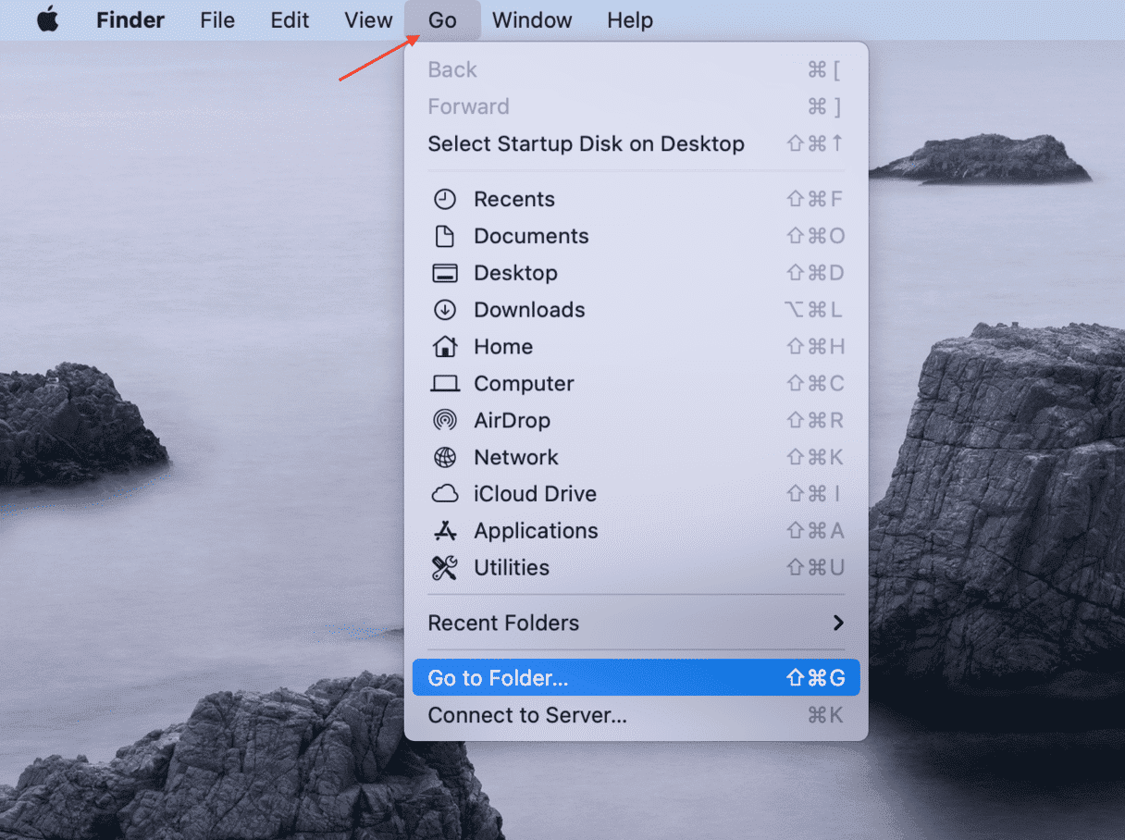Click the AirDrop icon
Image resolution: width=1125 pixels, height=840 pixels.
click(x=445, y=420)
